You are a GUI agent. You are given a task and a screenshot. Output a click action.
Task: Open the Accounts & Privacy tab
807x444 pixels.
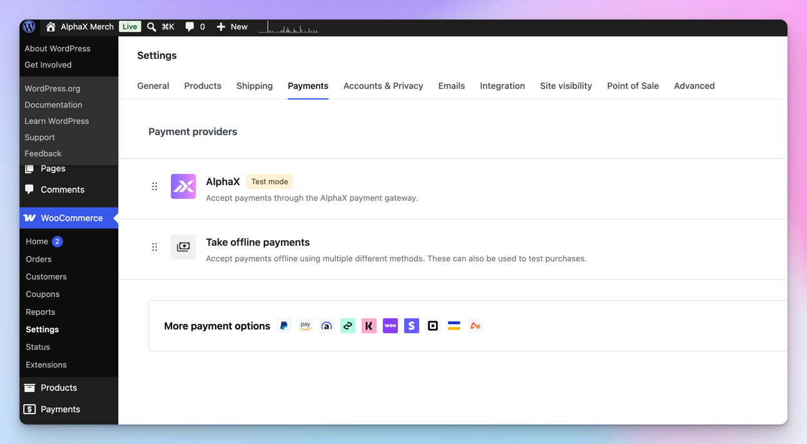(383, 86)
